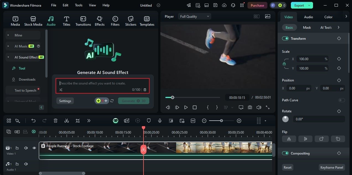Click the Crop tool in timeline toolbar
Image resolution: width=352 pixels, height=175 pixels.
click(78, 121)
